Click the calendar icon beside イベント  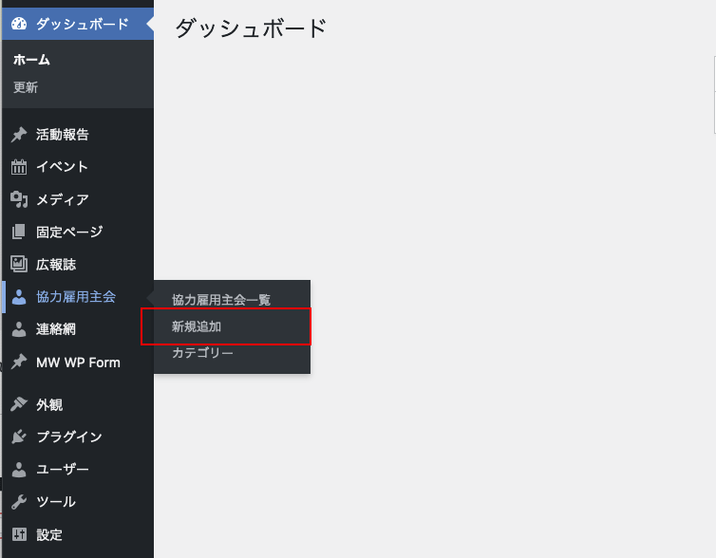point(19,167)
